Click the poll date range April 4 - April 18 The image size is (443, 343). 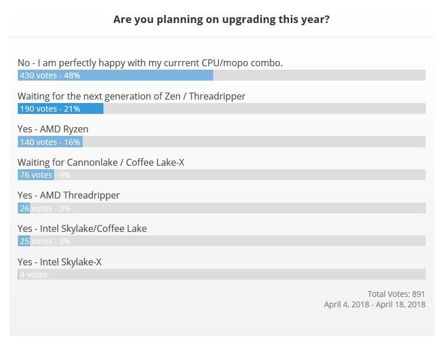coord(375,304)
